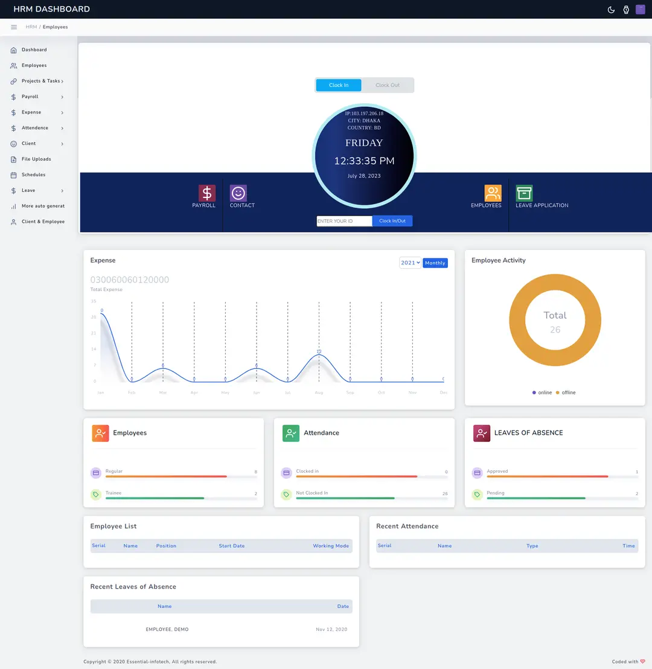
Task: Toggle dark mode moon icon
Action: 611,10
